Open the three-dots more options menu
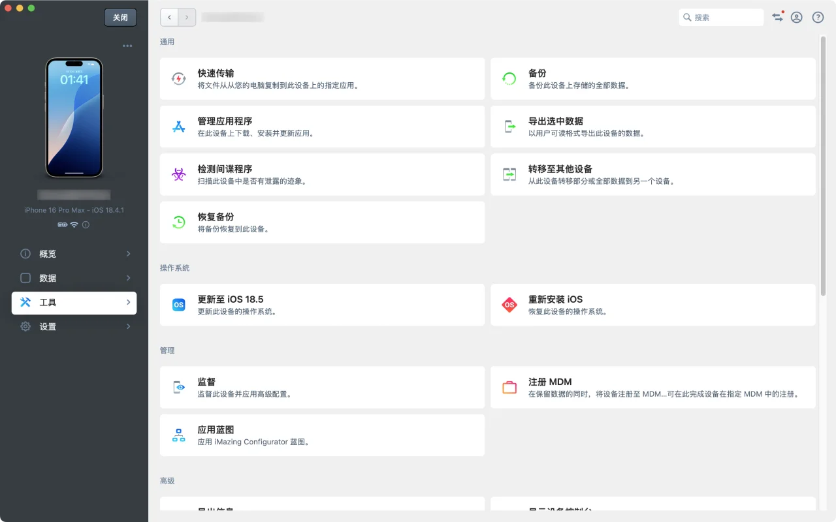The height and width of the screenshot is (522, 836). tap(127, 46)
